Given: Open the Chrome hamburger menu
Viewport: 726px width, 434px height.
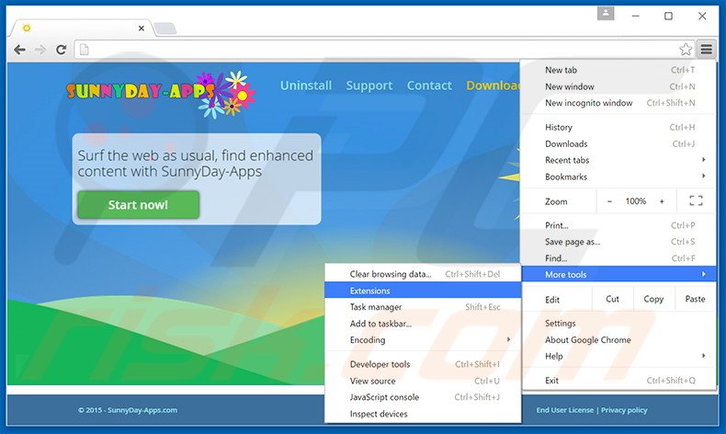Looking at the screenshot, I should [706, 49].
